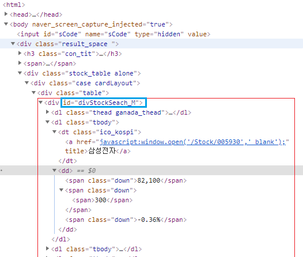Collapse the body element node
The width and height of the screenshot is (303, 257).
[x=6, y=24]
